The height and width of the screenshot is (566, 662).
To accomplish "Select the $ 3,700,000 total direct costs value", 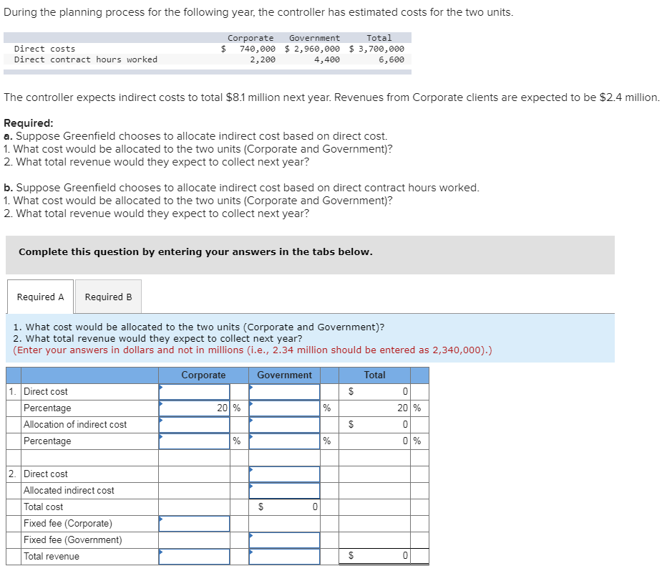I will (x=376, y=49).
